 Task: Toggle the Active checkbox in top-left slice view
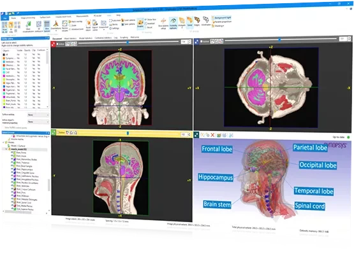(57, 44)
